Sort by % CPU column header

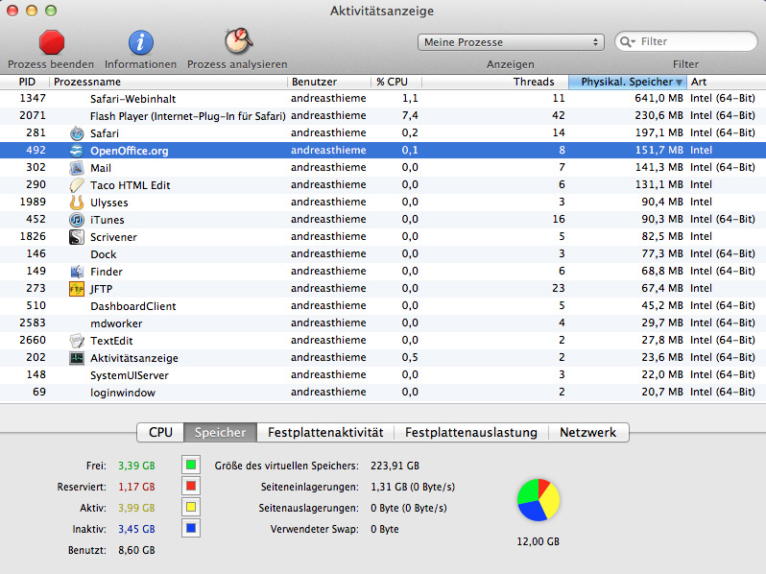tap(396, 82)
